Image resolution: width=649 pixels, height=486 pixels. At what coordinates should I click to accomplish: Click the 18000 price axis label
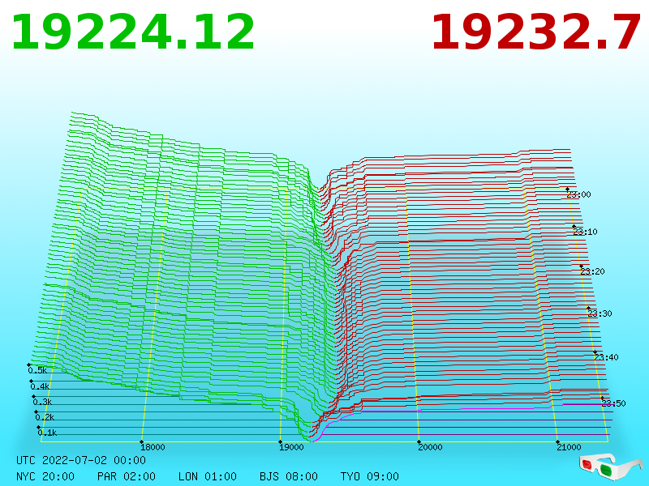[153, 447]
